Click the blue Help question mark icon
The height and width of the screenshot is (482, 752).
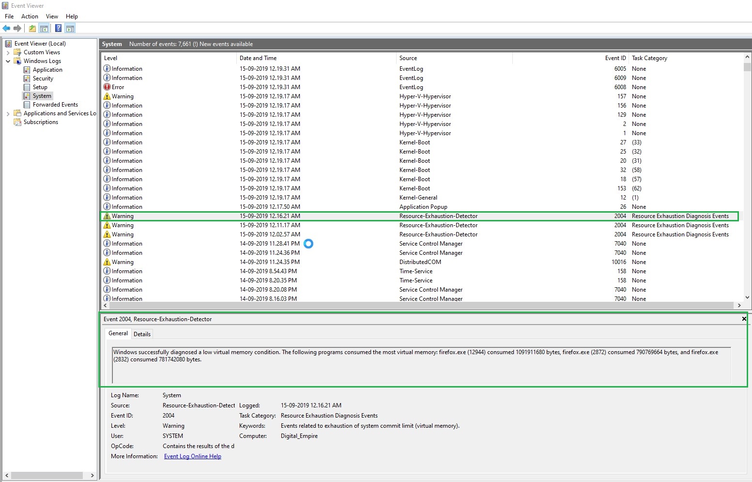click(x=58, y=29)
